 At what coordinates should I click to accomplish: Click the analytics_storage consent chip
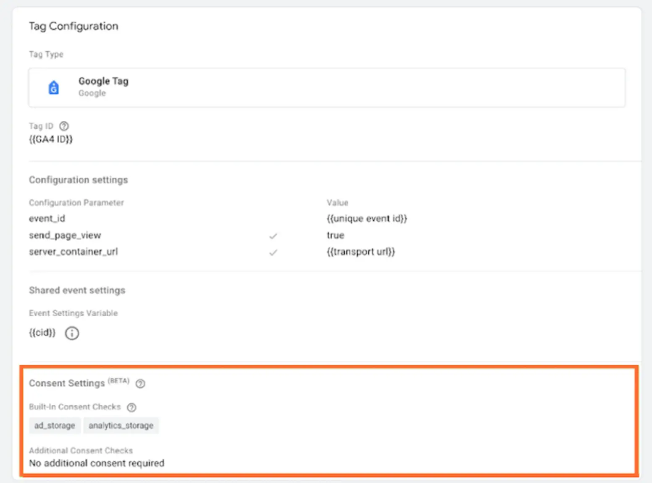click(121, 425)
